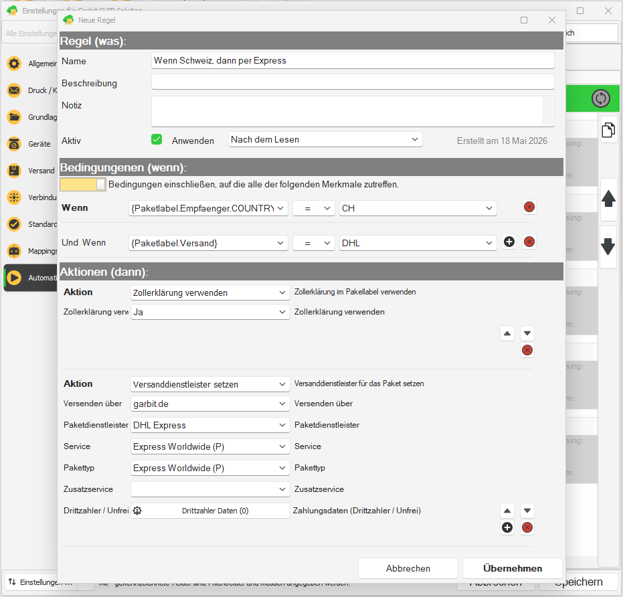This screenshot has height=597, width=623.
Task: Open Verbindungen settings in sidebar
Action: point(31,197)
